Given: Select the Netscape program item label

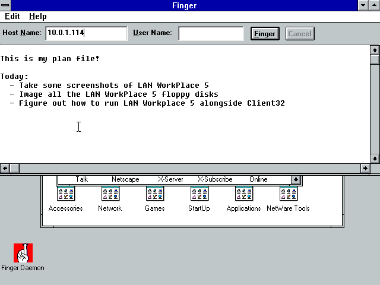Looking at the screenshot, I should coord(125,179).
